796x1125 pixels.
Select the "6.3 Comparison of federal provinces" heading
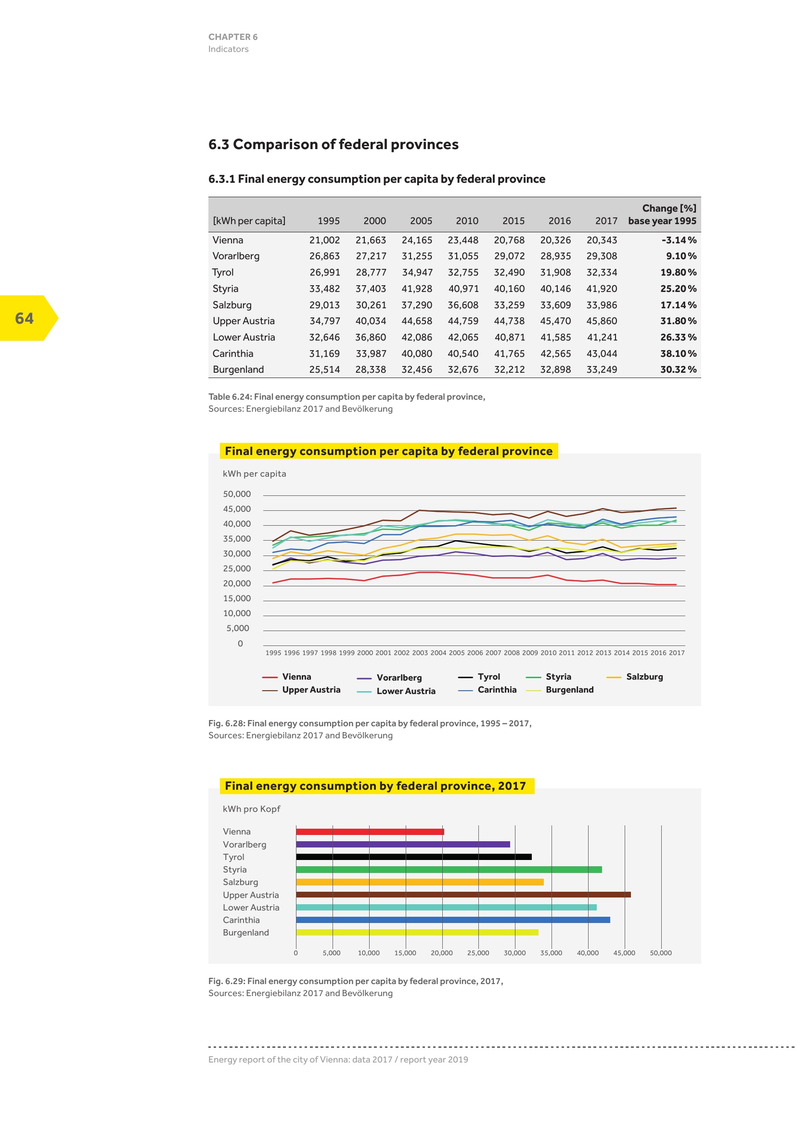tap(334, 145)
